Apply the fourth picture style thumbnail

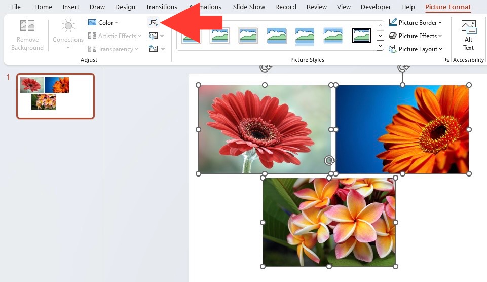click(x=276, y=35)
